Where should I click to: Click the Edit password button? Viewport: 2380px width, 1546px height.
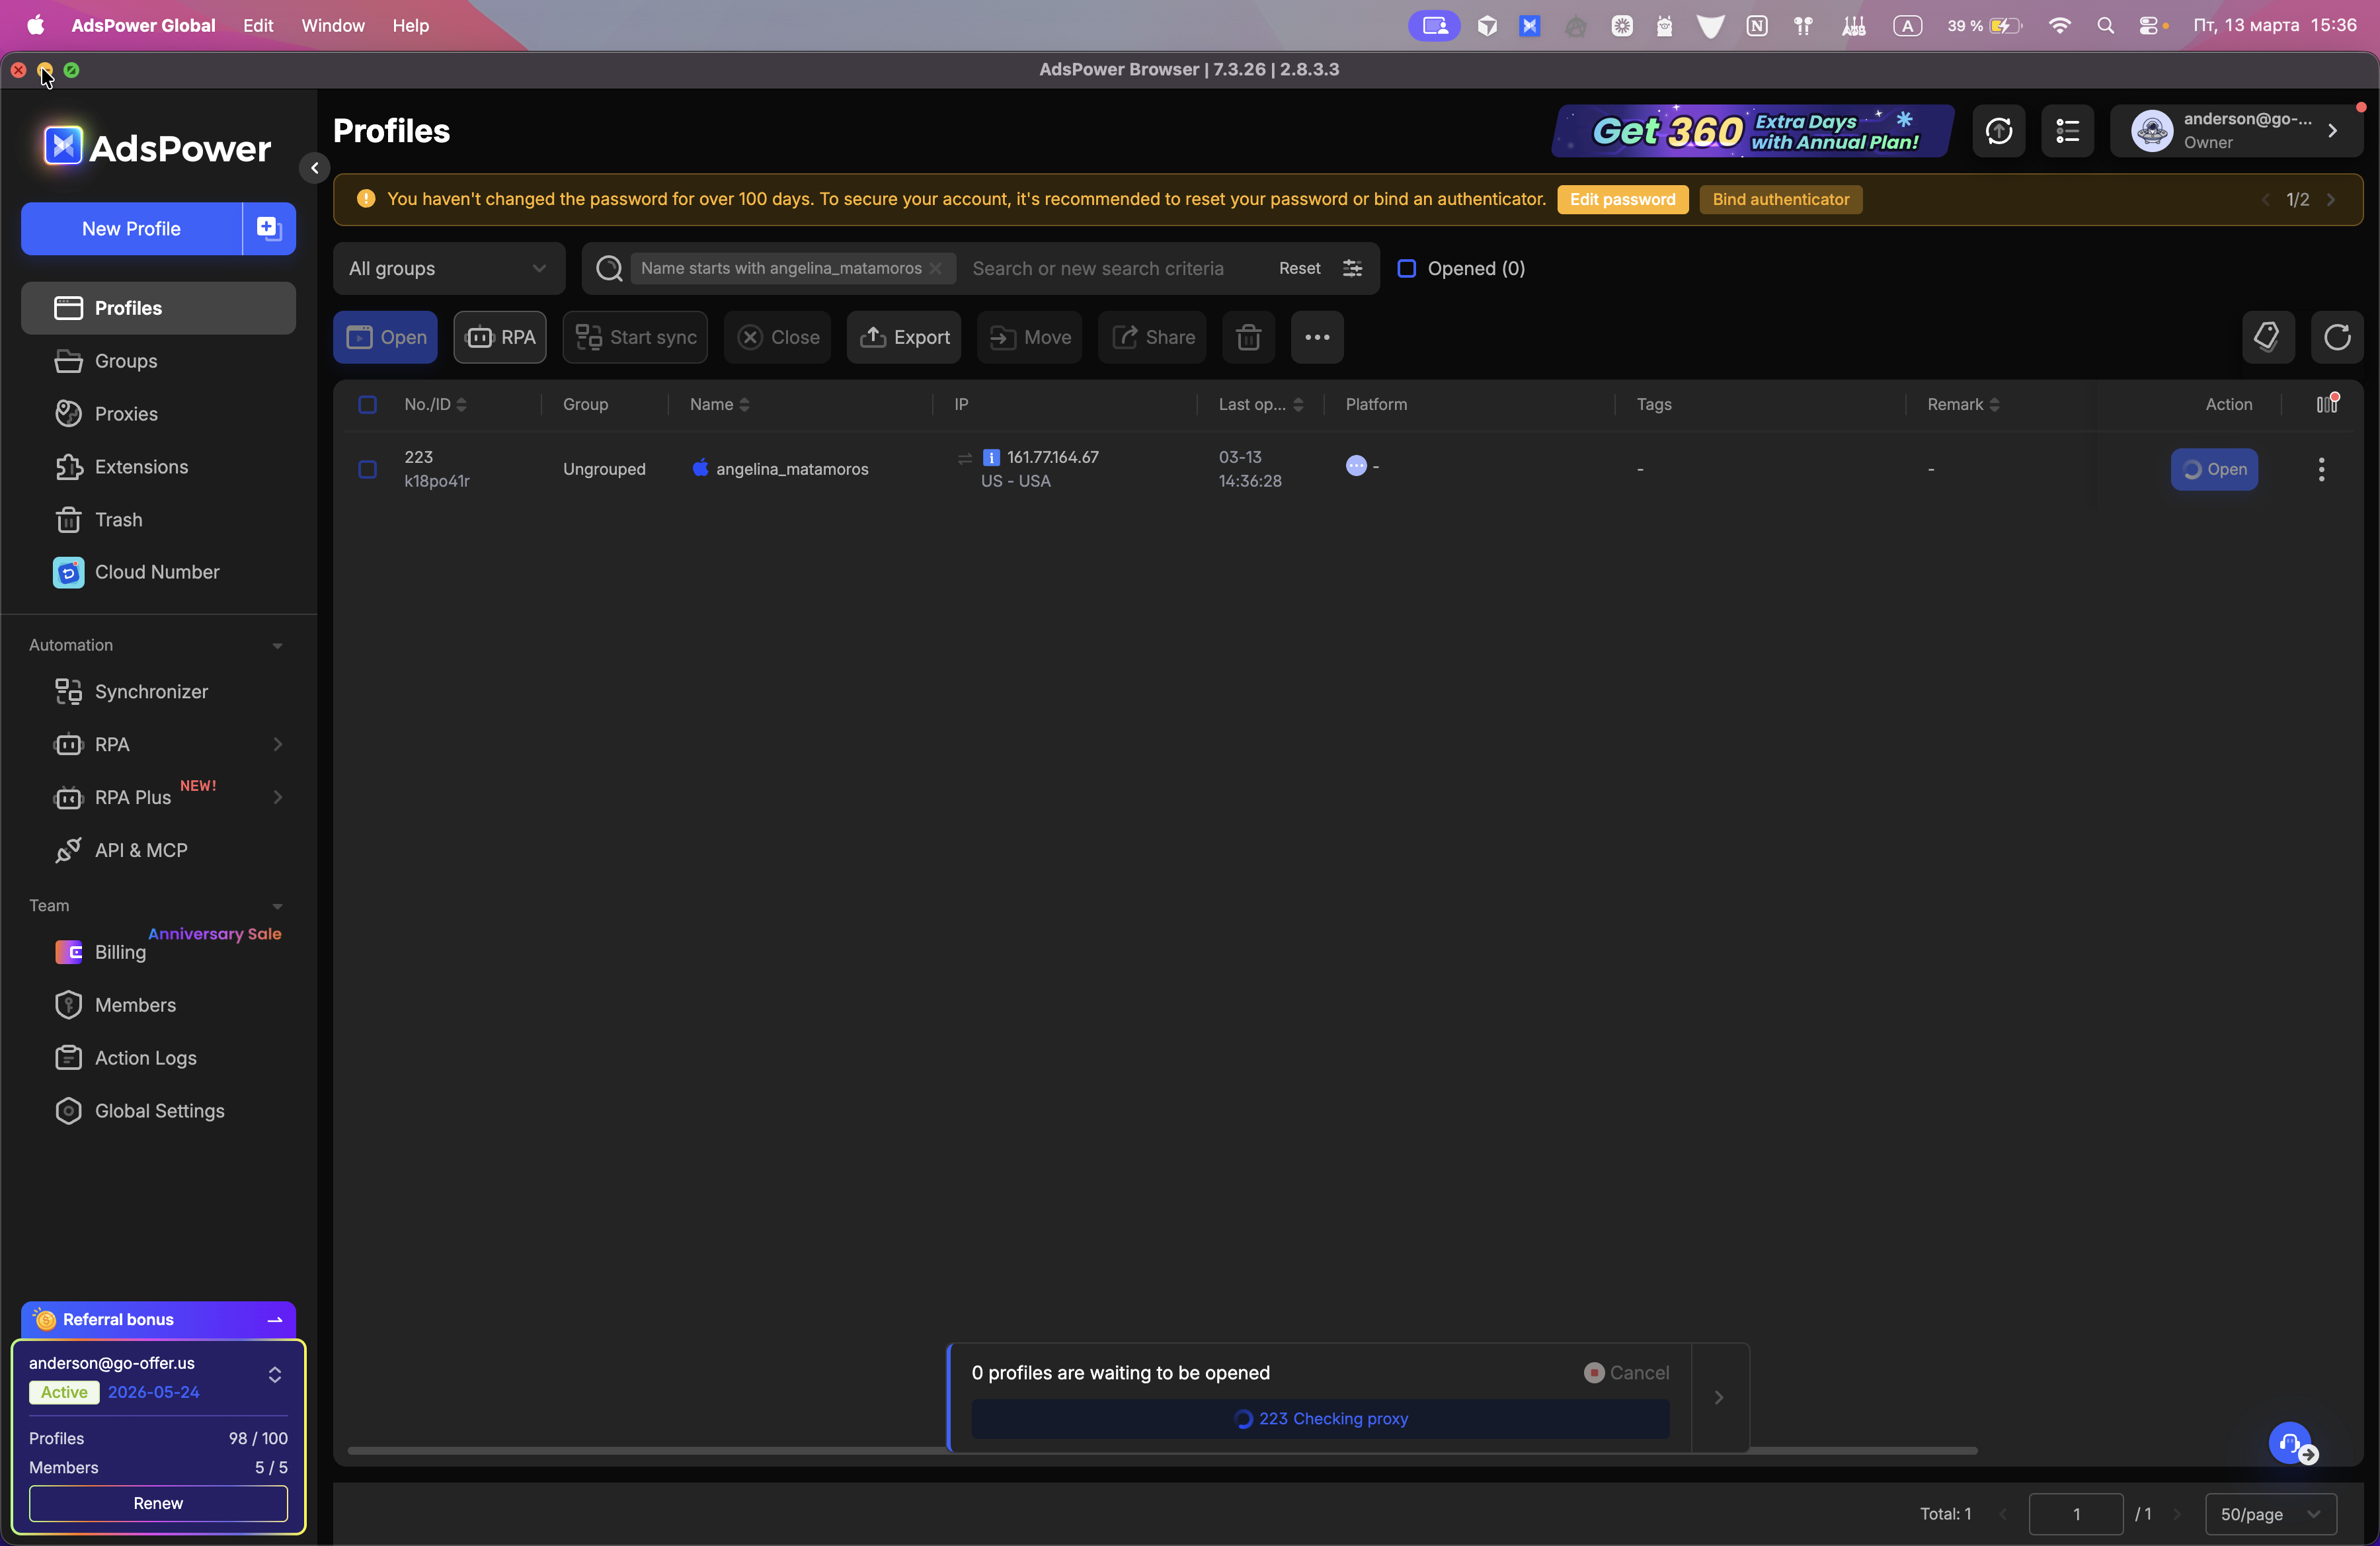(1621, 199)
